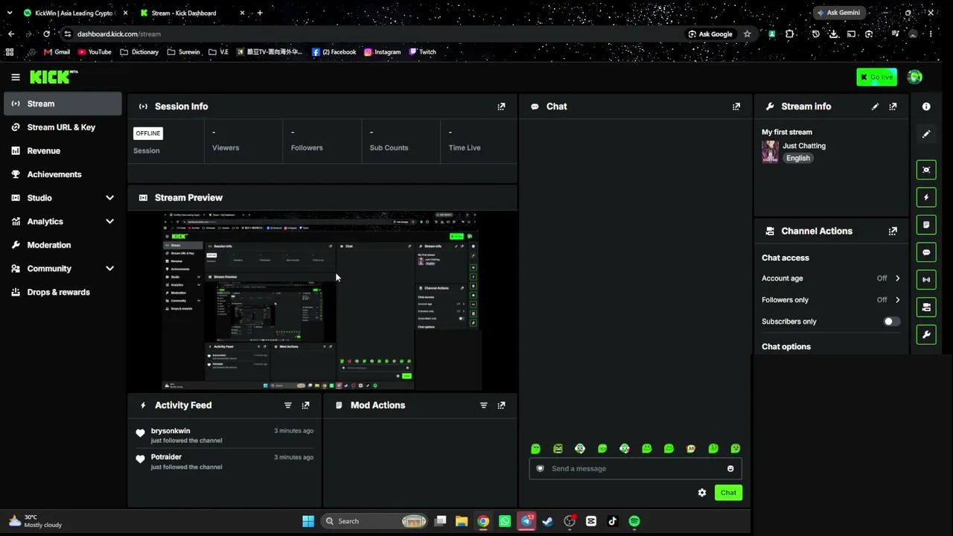This screenshot has width=953, height=536.
Task: Click follower name brysonkwin
Action: (170, 431)
